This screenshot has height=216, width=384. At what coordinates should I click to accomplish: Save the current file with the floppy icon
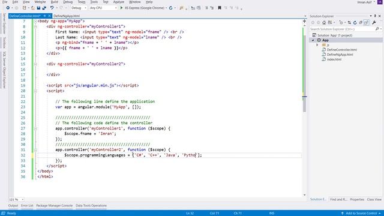(x=38, y=8)
